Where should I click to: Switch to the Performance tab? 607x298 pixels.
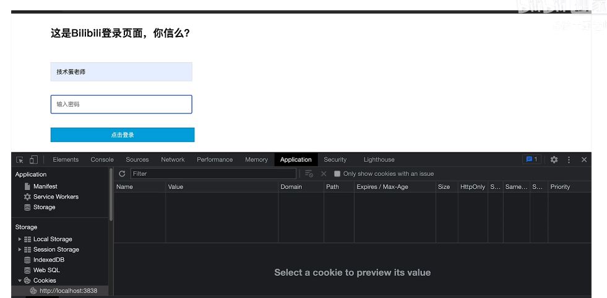[x=215, y=159]
